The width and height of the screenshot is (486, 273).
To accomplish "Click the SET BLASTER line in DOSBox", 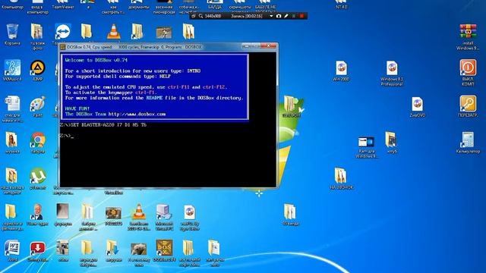I will tap(103, 124).
